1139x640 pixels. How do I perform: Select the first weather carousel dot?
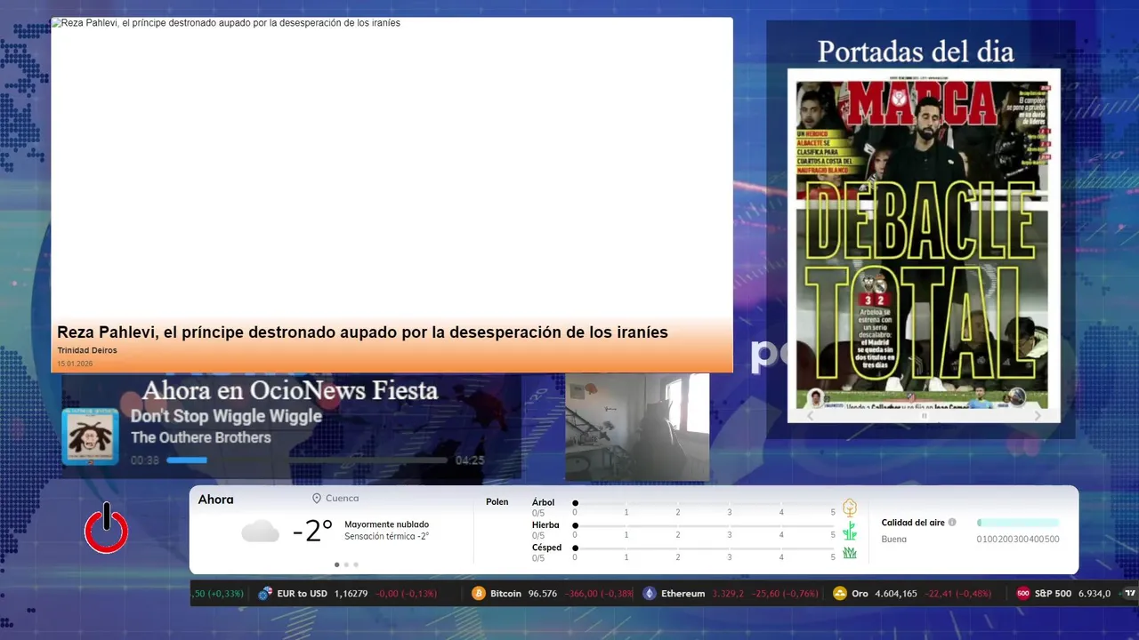point(336,564)
